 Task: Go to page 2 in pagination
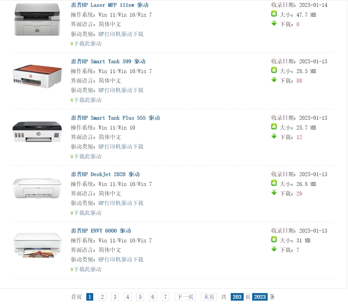[102, 297]
